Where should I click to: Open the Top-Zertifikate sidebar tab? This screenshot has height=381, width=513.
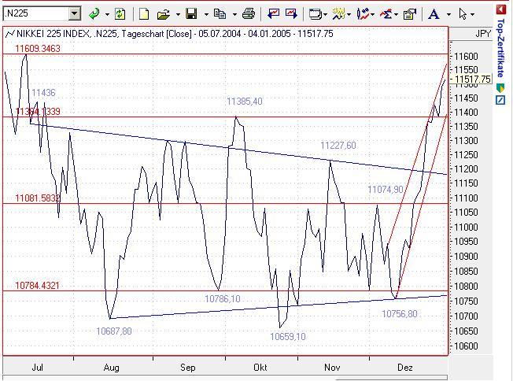point(500,48)
